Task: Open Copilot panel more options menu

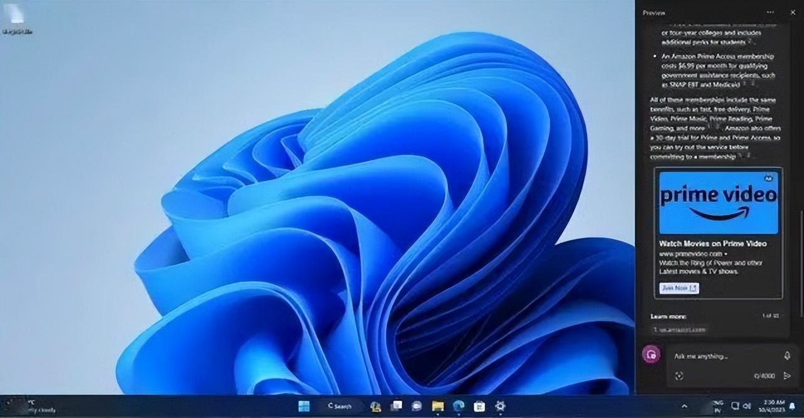Action: point(771,13)
